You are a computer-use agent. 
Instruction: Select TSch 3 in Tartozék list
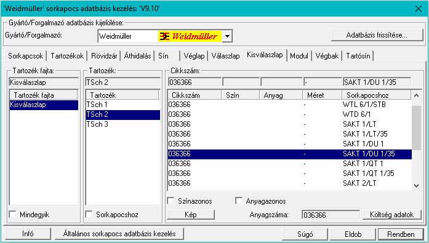(123, 124)
